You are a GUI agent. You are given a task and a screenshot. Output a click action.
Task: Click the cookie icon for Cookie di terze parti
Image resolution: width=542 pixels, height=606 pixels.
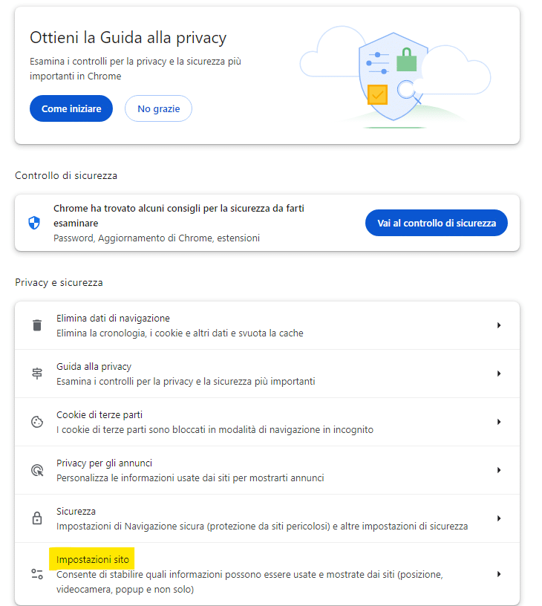[x=37, y=422]
